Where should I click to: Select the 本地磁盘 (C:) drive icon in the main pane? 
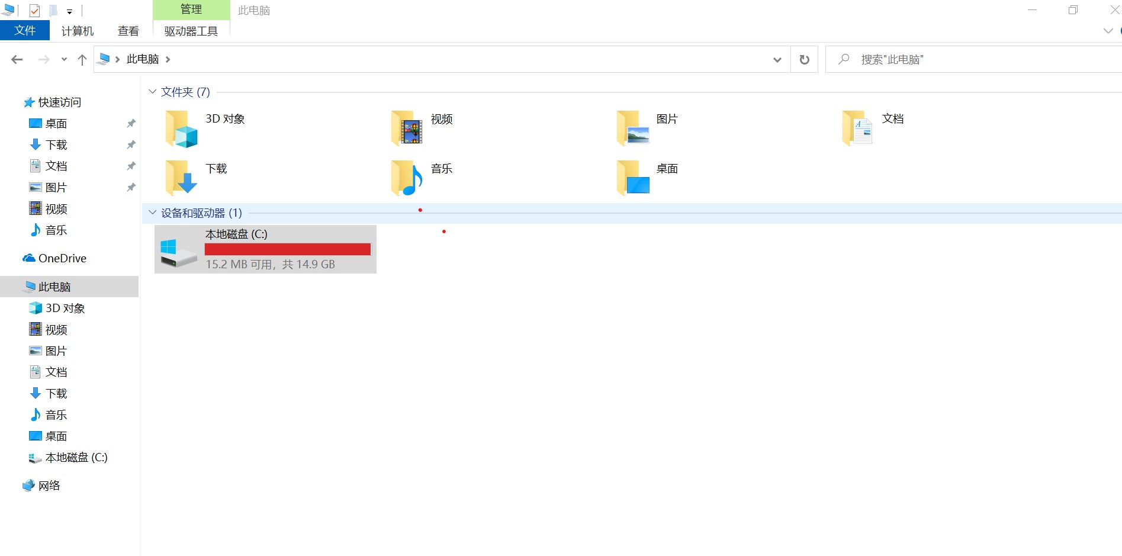click(178, 253)
